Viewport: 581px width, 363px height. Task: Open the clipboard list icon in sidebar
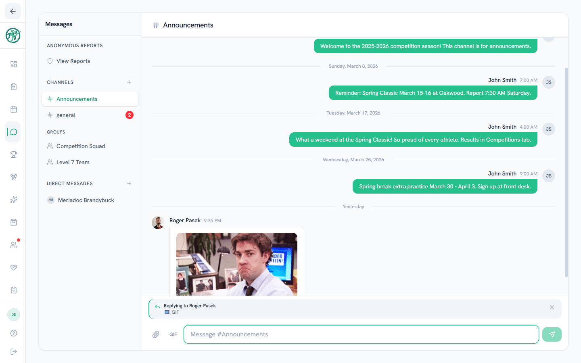14,87
